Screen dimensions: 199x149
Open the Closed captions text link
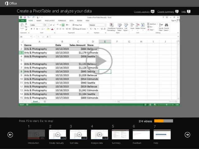click(x=142, y=12)
